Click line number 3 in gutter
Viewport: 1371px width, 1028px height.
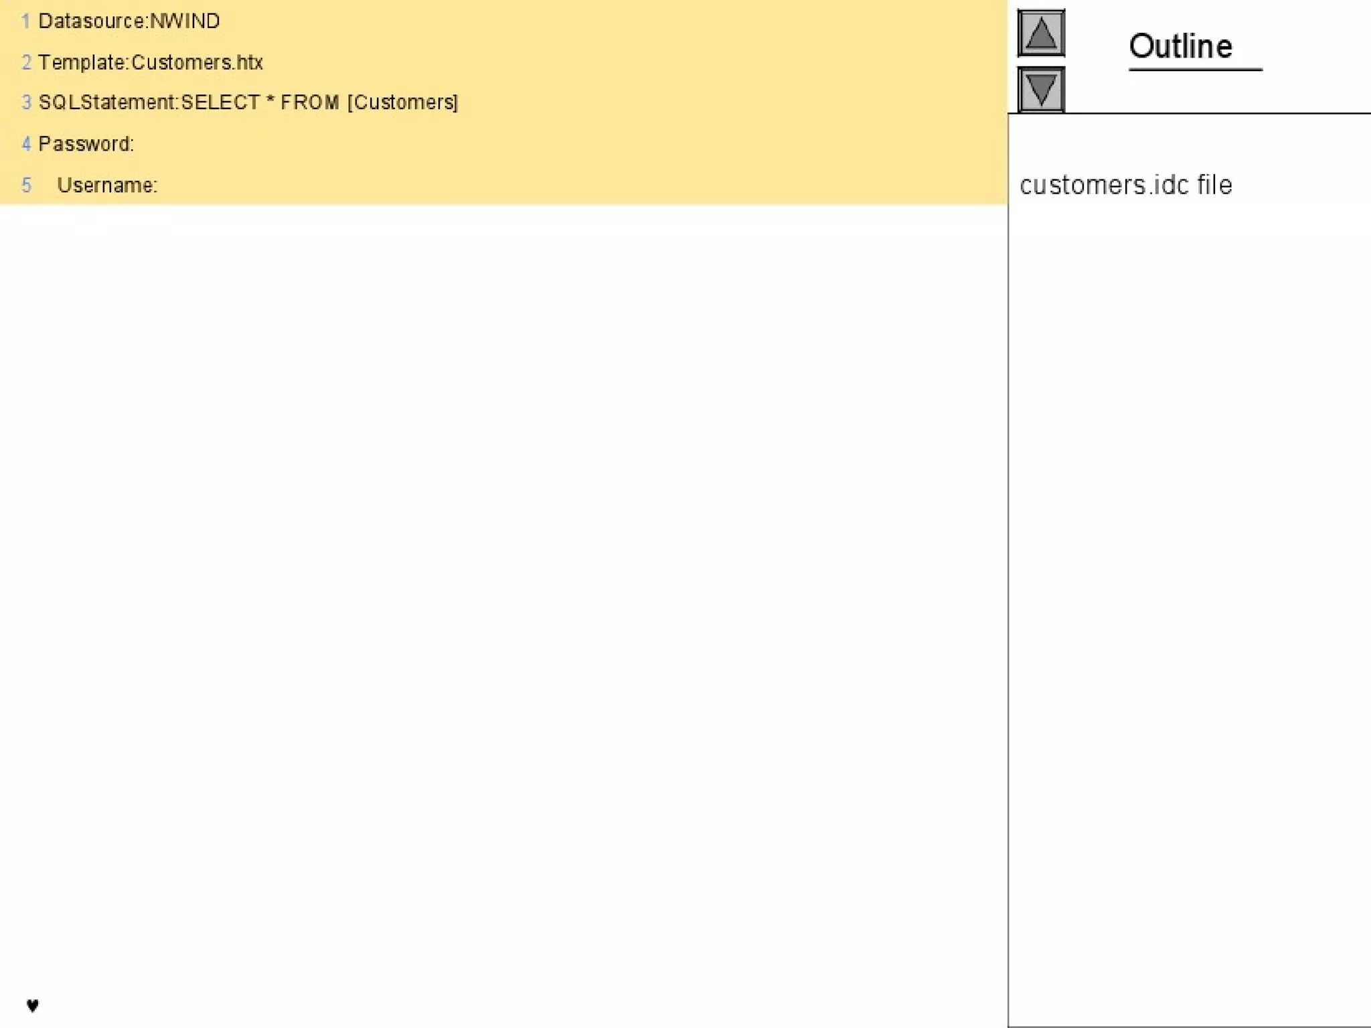coord(26,102)
